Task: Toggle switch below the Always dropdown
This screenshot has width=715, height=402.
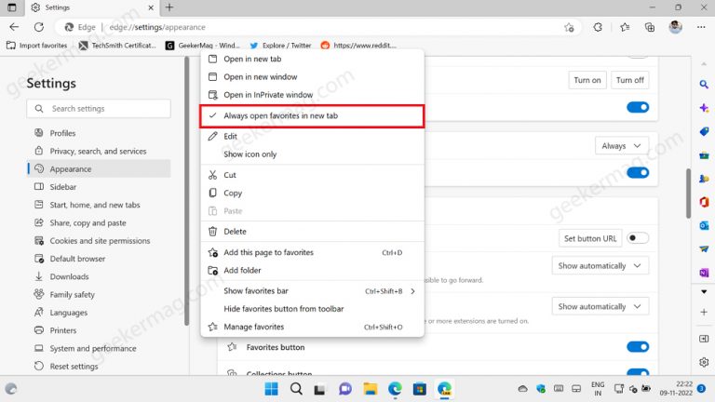Action: pyautogui.click(x=638, y=173)
